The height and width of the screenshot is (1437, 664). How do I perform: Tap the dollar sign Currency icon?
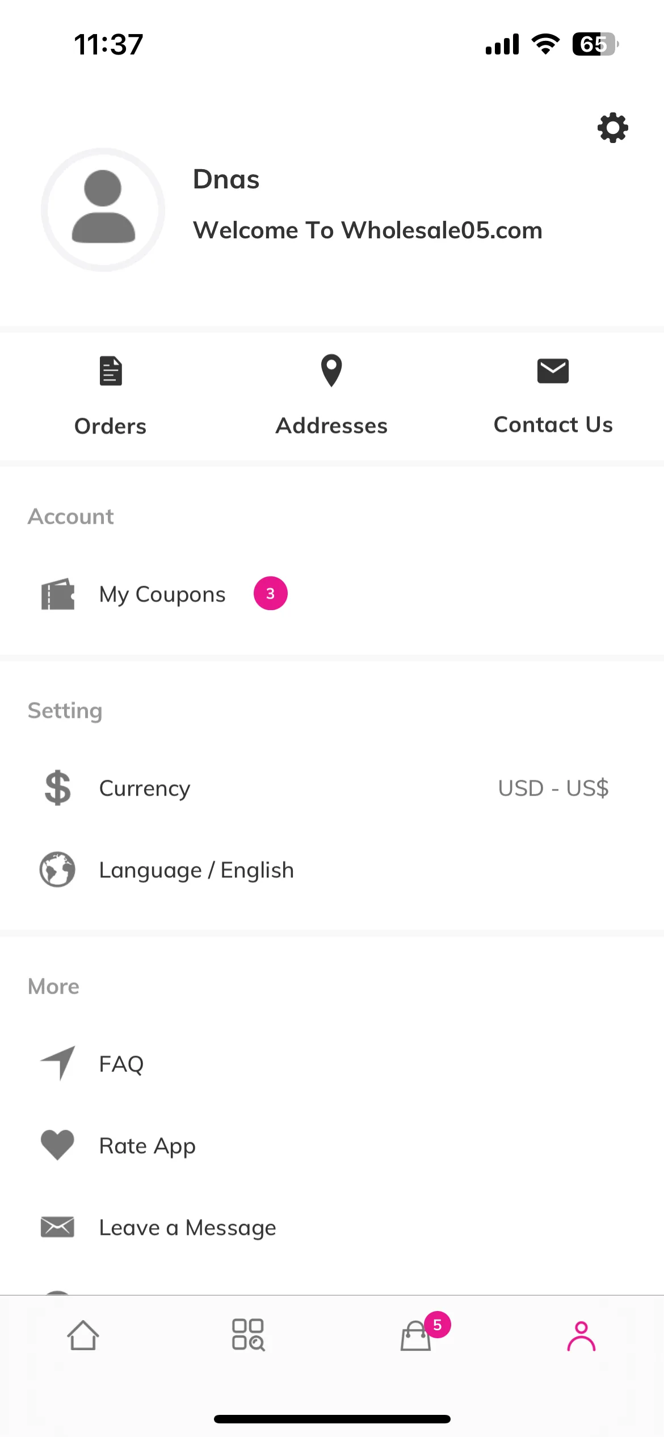(58, 788)
